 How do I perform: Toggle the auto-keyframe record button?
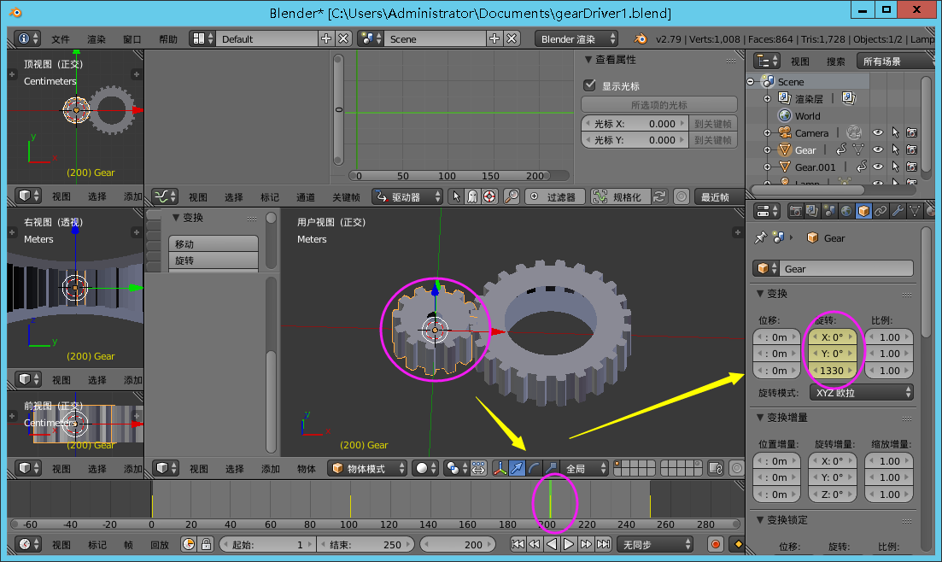pyautogui.click(x=715, y=545)
